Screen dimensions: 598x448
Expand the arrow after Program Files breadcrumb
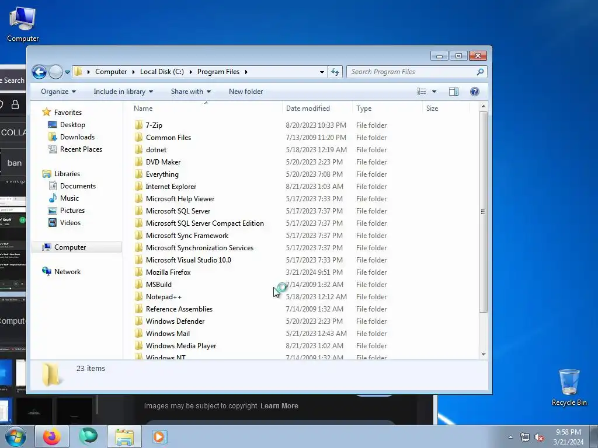(246, 72)
